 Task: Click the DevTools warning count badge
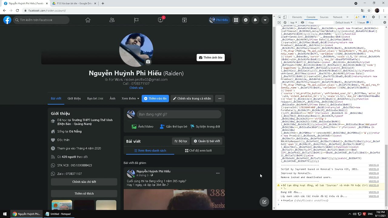[357, 17]
